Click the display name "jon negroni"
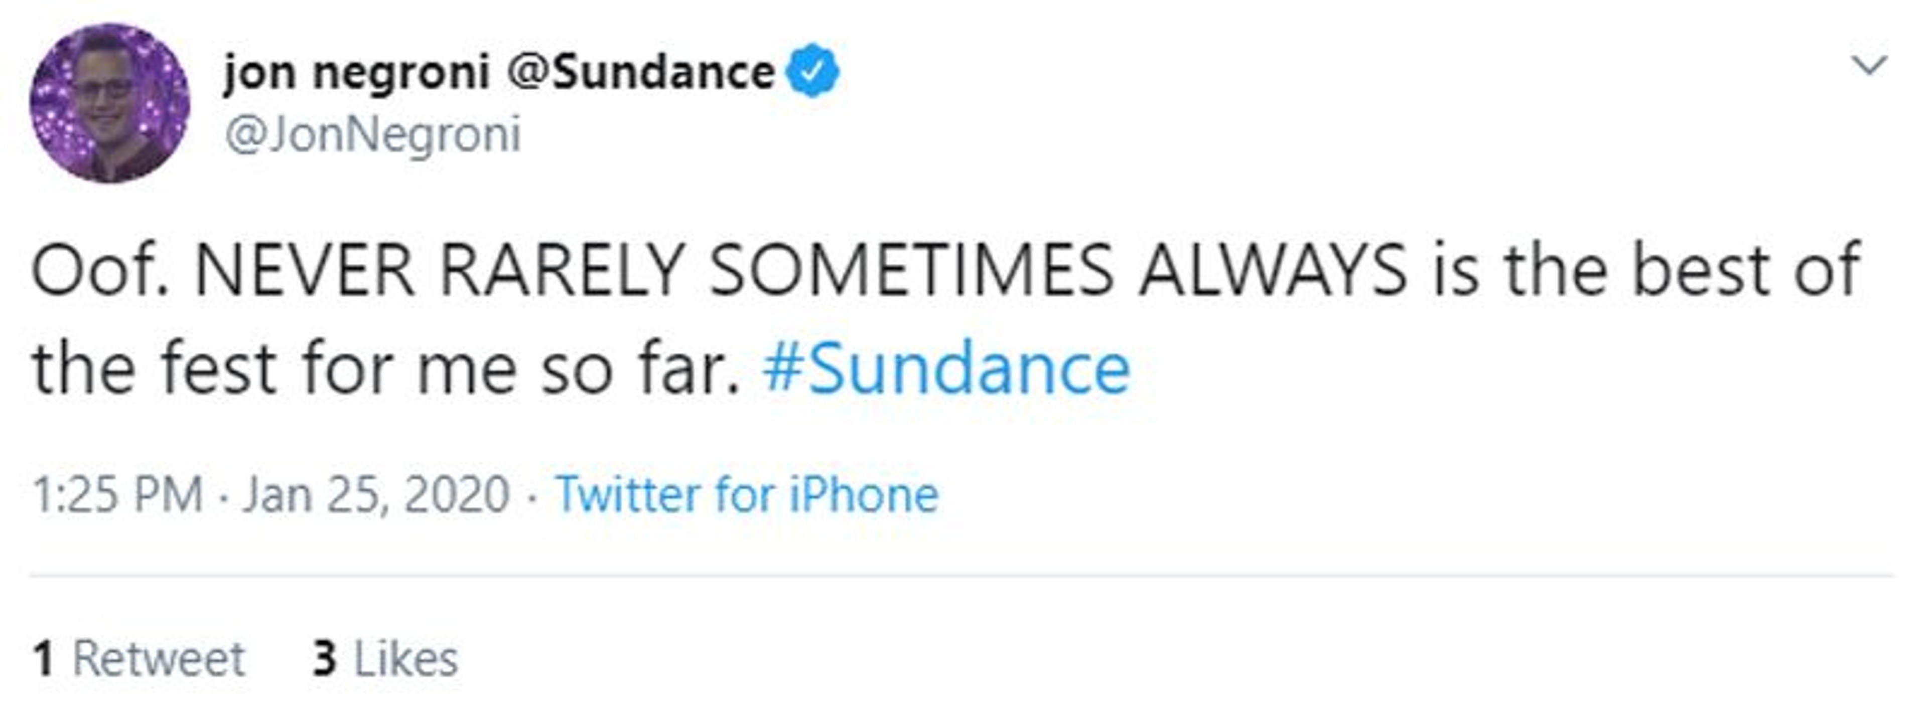This screenshot has height=715, width=1927. [x=356, y=73]
